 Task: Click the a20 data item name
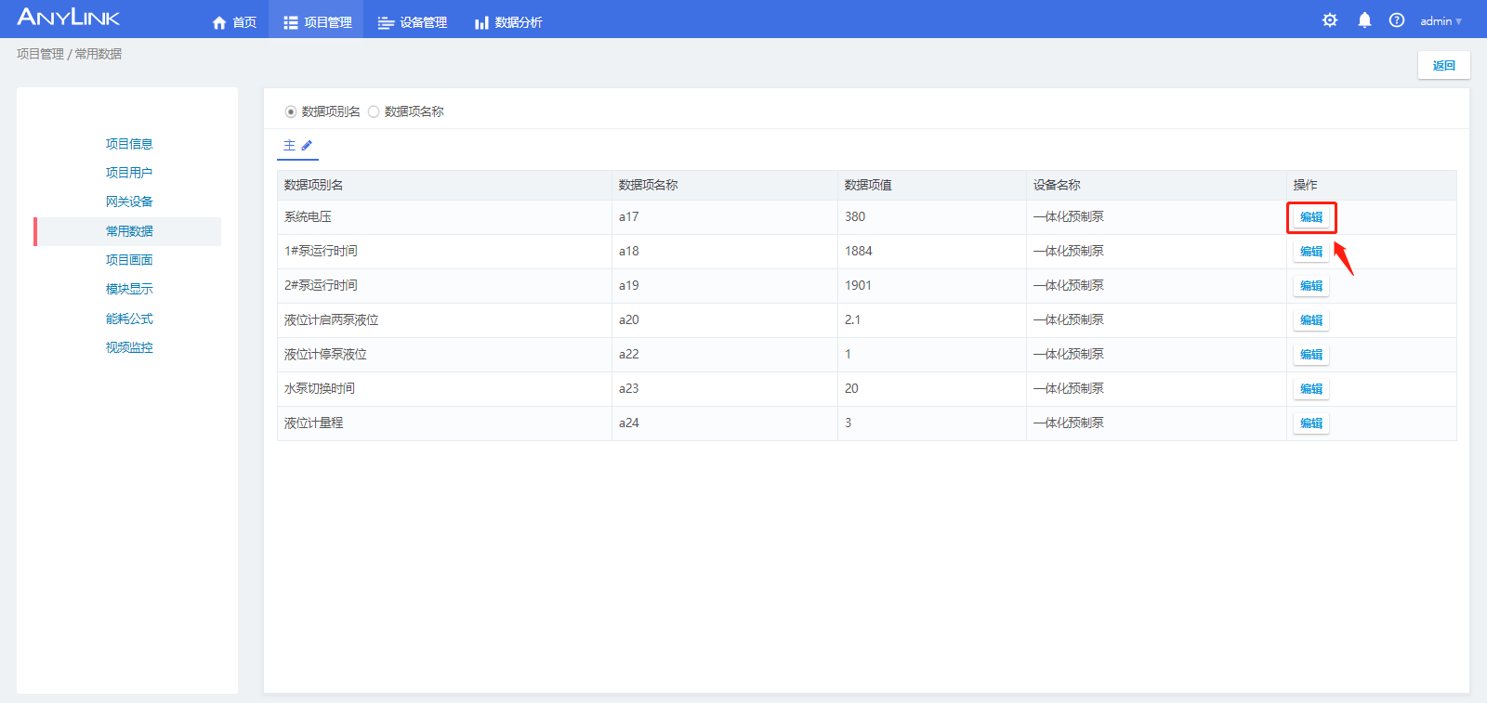point(628,319)
